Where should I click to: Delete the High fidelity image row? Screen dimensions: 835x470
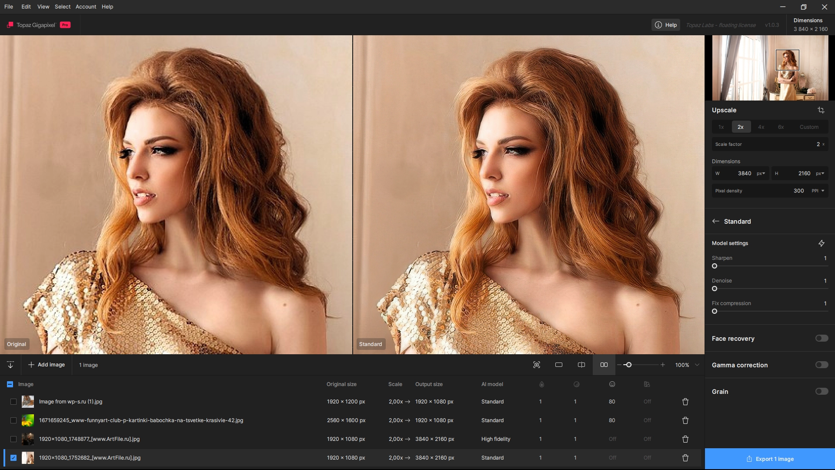coord(685,439)
